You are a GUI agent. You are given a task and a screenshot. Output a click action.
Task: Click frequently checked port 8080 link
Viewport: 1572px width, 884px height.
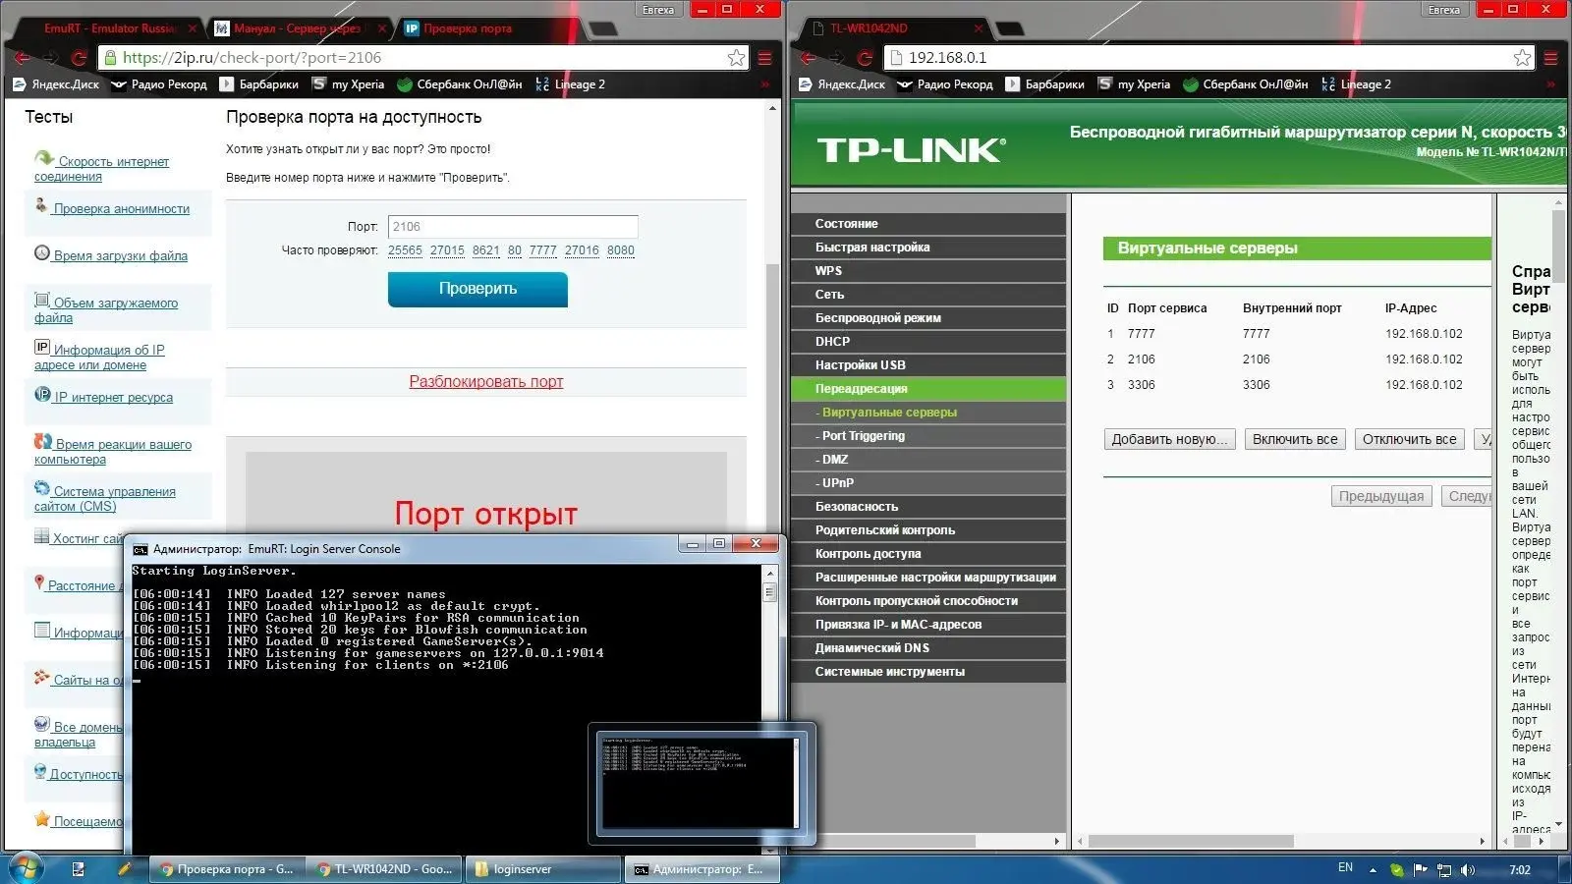pyautogui.click(x=621, y=250)
